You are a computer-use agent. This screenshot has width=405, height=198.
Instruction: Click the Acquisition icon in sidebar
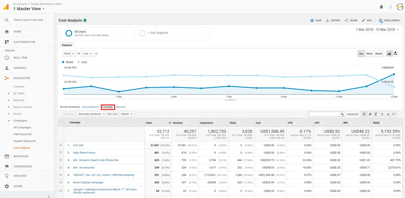(x=7, y=78)
